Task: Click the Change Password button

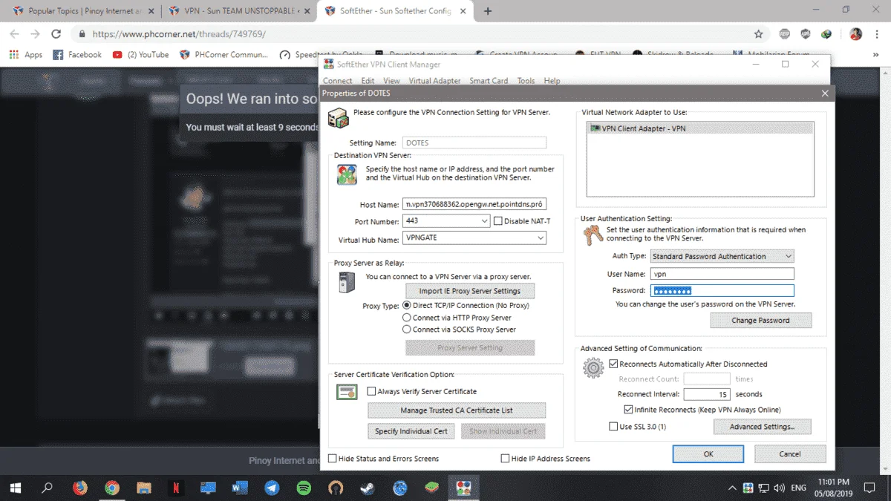Action: pyautogui.click(x=760, y=321)
